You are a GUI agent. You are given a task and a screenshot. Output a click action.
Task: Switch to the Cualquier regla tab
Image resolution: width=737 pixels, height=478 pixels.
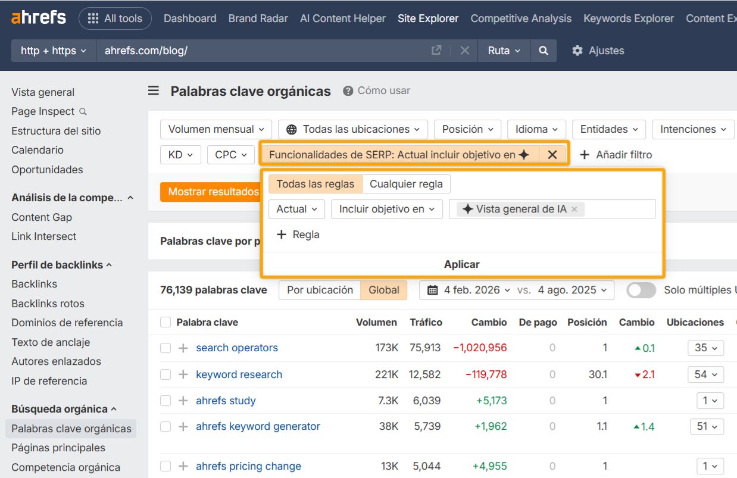pos(406,184)
